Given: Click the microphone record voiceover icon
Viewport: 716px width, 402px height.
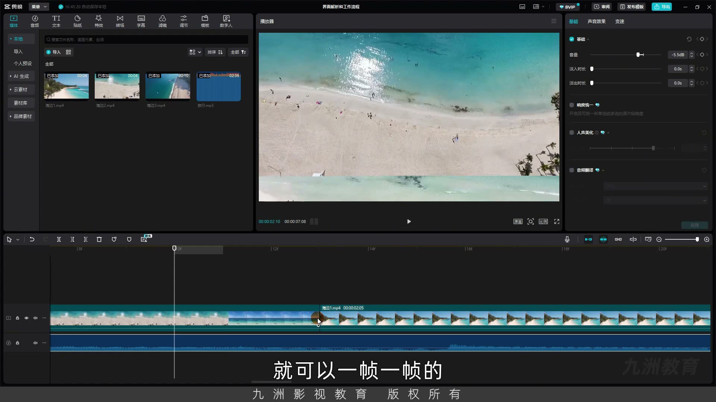Looking at the screenshot, I should pos(567,239).
